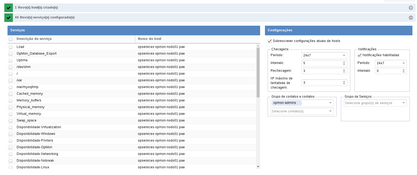417x175 pixels.
Task: Select all services with header checkbox
Action: (x=11, y=39)
